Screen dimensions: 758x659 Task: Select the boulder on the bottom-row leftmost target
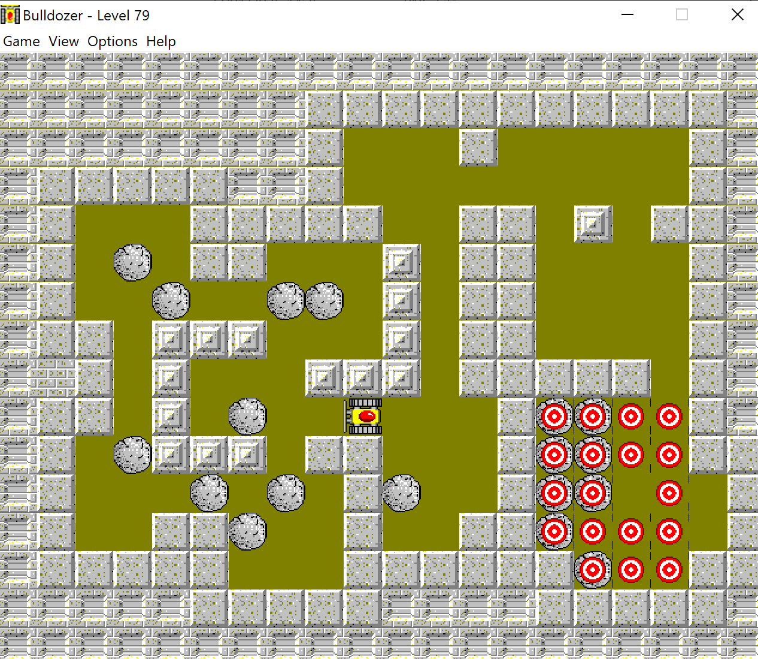593,570
